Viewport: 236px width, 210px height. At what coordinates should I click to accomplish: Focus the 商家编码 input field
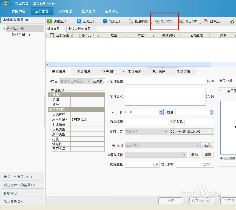pyautogui.click(x=146, y=122)
